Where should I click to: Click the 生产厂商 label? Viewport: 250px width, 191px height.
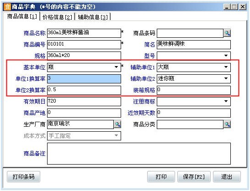click(34, 124)
